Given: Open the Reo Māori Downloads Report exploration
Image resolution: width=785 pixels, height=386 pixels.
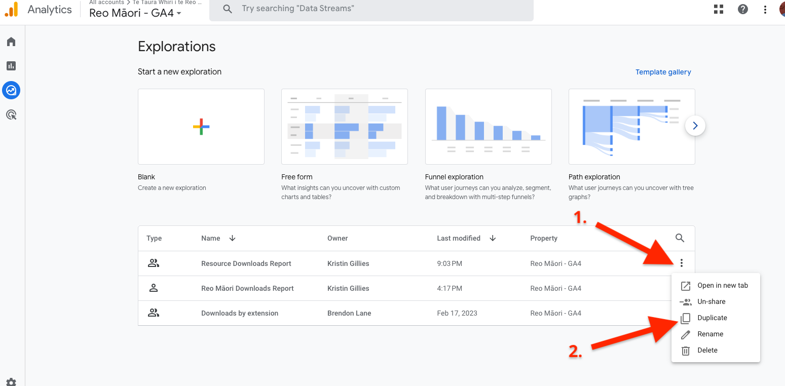Looking at the screenshot, I should point(247,288).
